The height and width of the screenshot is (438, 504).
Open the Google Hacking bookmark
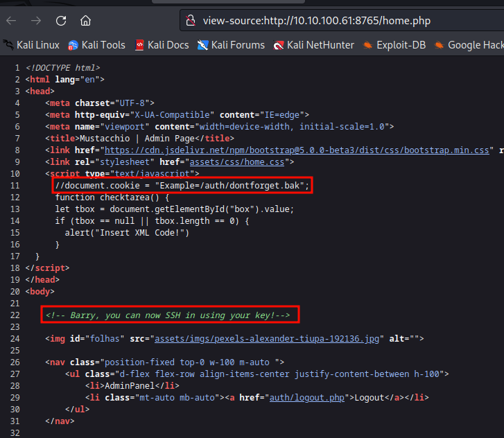pos(469,45)
